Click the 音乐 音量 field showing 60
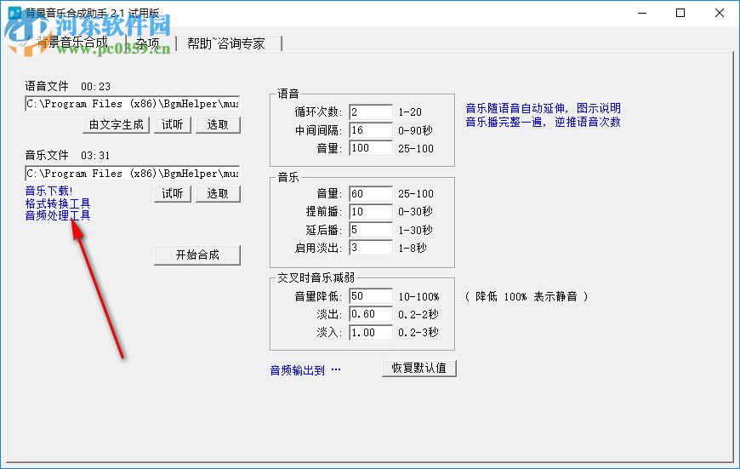Viewport: 740px width, 469px height. point(371,194)
